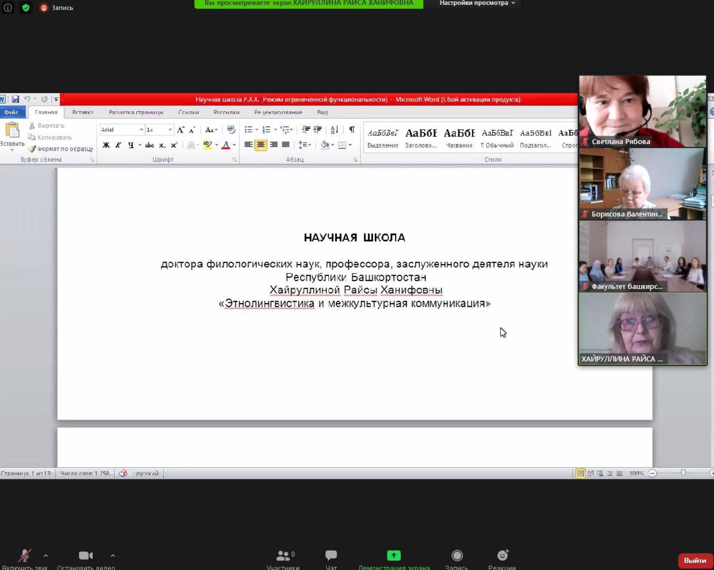Open the Arial font name dropdown

point(141,130)
